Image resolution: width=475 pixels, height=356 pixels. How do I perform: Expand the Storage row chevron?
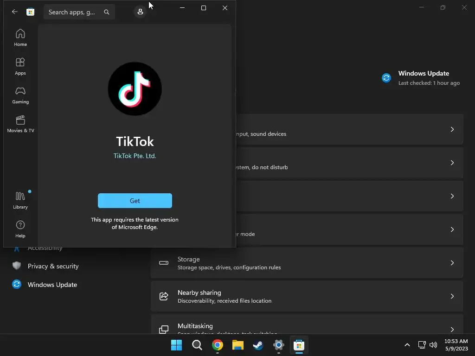click(452, 263)
